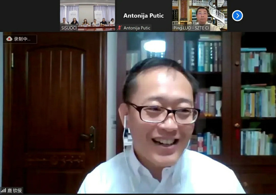Screen dimensions: 276x195
Task: Click Antonija Putic's muted microphone icon
Action: tap(120, 28)
